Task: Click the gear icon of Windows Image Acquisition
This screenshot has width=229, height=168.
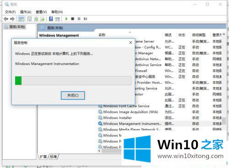Action: click(100, 112)
